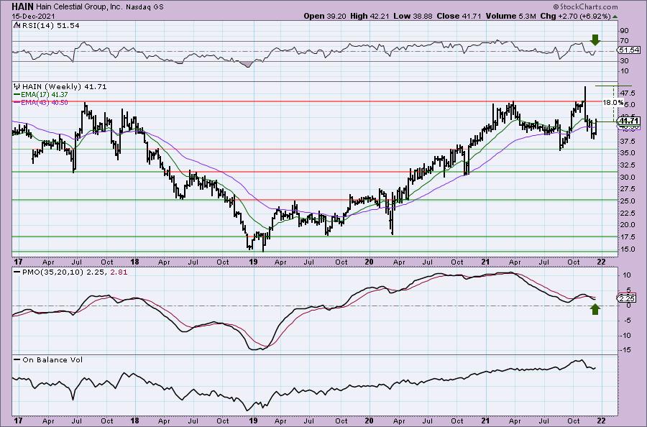Click the Volume 5.3M value

(x=510, y=16)
